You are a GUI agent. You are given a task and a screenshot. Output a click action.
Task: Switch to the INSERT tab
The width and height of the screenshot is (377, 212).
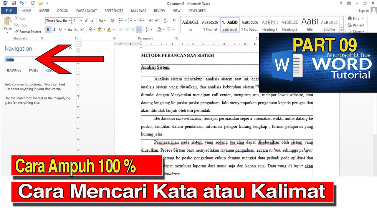pos(44,11)
